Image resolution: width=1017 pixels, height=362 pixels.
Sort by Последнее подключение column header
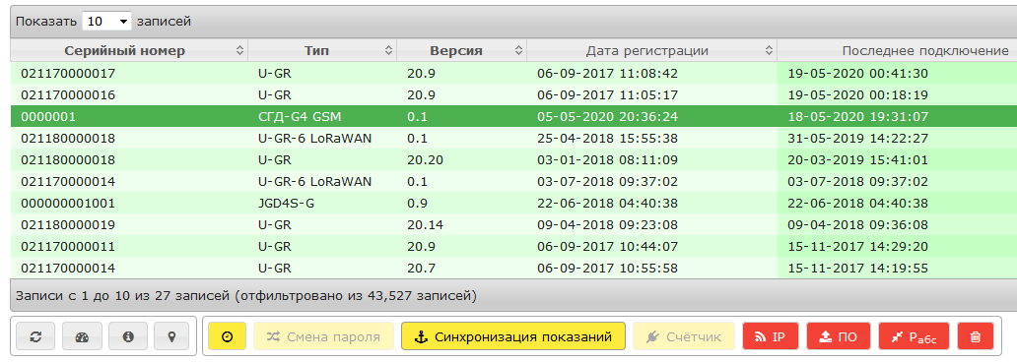point(897,50)
